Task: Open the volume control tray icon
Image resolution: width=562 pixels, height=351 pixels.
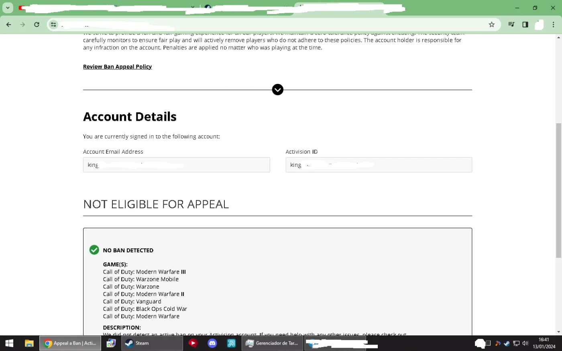Action: click(x=525, y=343)
